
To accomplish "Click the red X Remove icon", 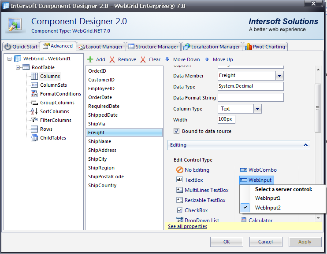I will (x=112, y=59).
